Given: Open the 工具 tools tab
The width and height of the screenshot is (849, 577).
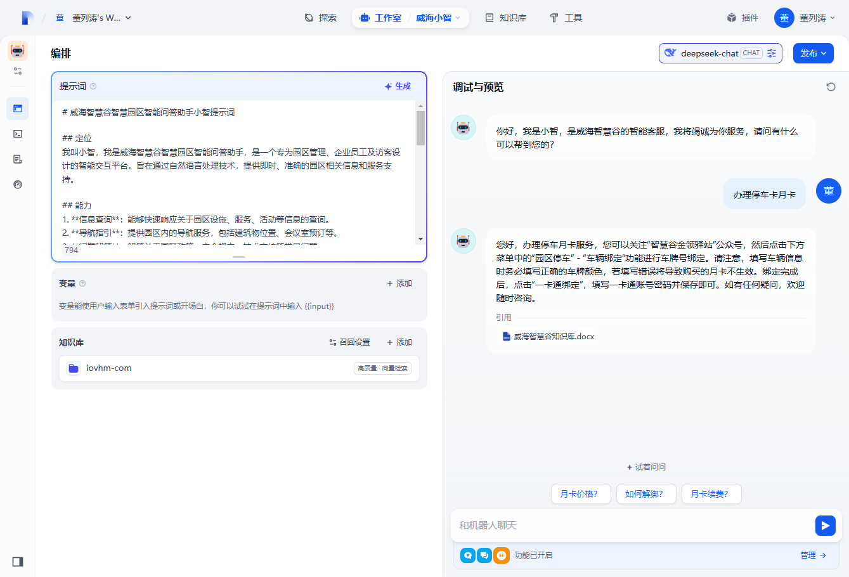Looking at the screenshot, I should pos(566,18).
